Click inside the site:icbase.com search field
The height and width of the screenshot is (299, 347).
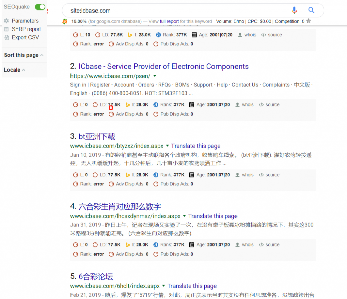pyautogui.click(x=136, y=11)
